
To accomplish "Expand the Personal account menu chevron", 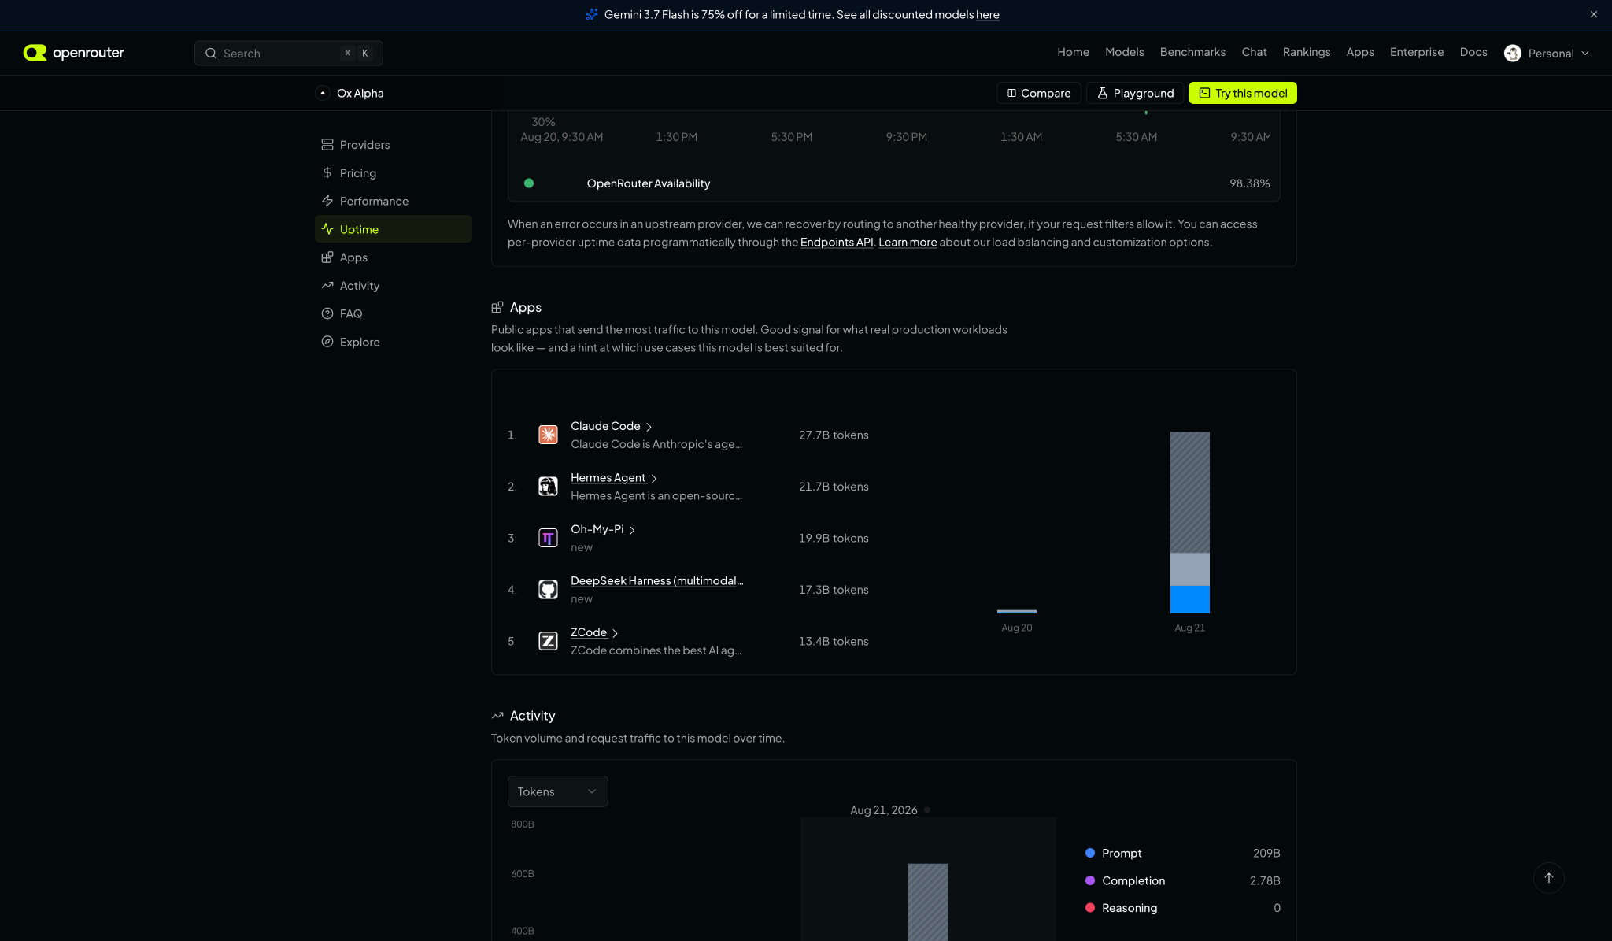I will [x=1585, y=54].
